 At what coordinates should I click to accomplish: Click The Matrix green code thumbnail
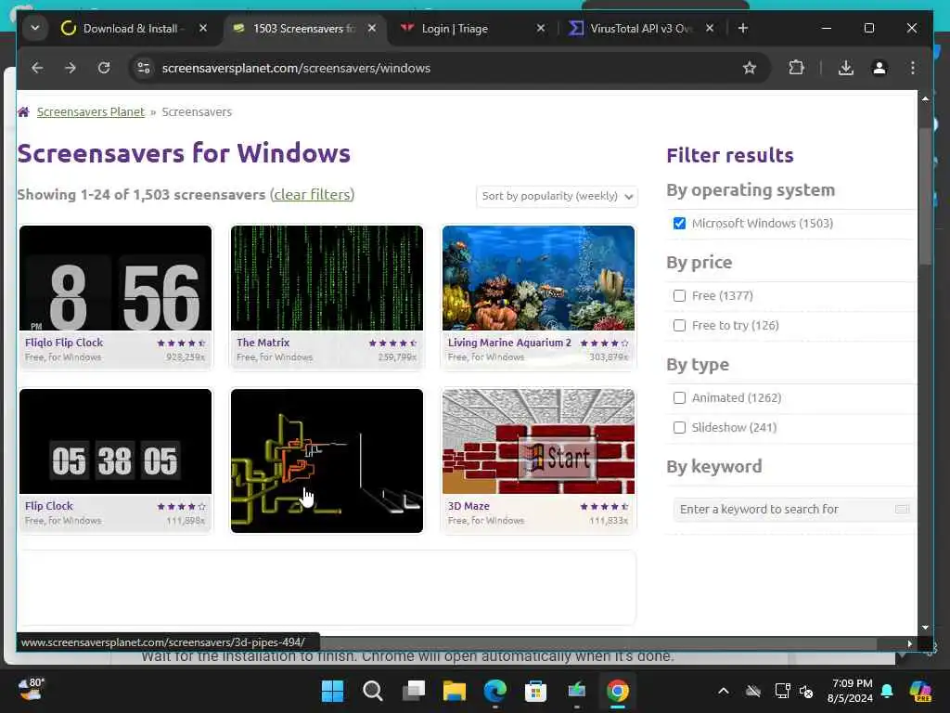click(x=327, y=279)
